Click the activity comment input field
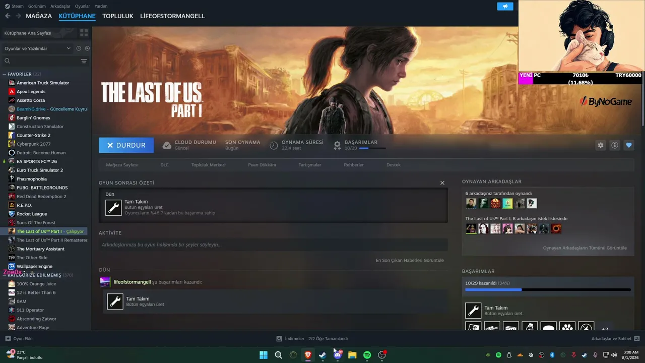The height and width of the screenshot is (363, 645). pos(273,245)
